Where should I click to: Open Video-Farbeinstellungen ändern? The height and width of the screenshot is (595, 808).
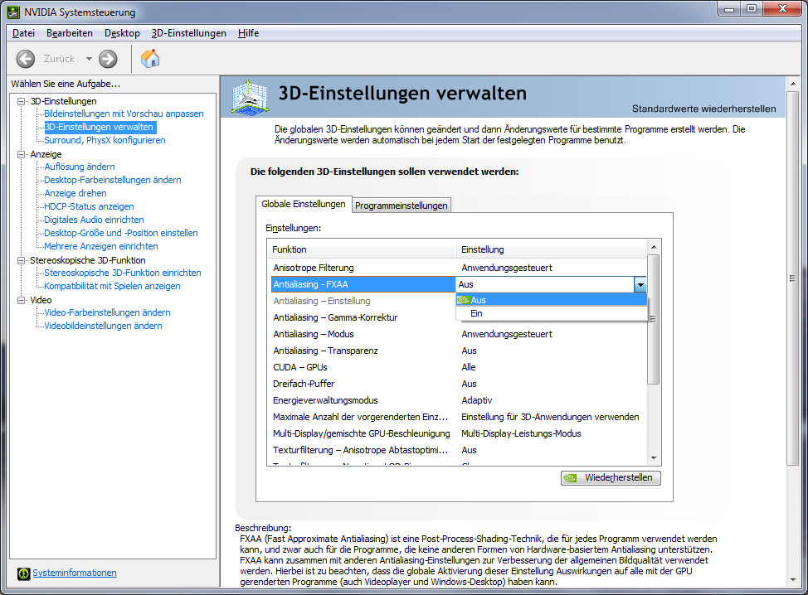click(107, 312)
